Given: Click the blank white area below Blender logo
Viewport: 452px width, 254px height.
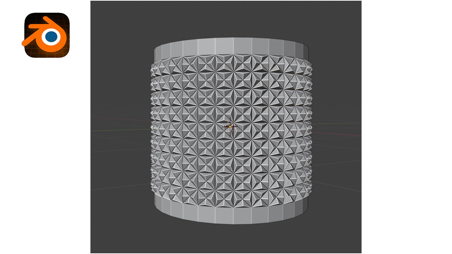Looking at the screenshot, I should click(x=46, y=141).
